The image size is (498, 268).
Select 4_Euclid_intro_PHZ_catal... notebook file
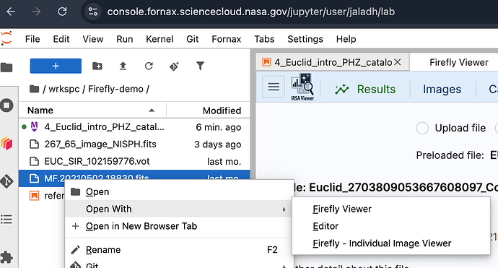click(134, 127)
